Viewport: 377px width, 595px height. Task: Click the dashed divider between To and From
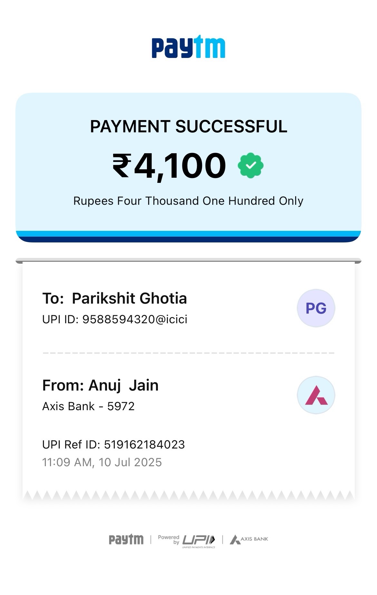click(188, 353)
